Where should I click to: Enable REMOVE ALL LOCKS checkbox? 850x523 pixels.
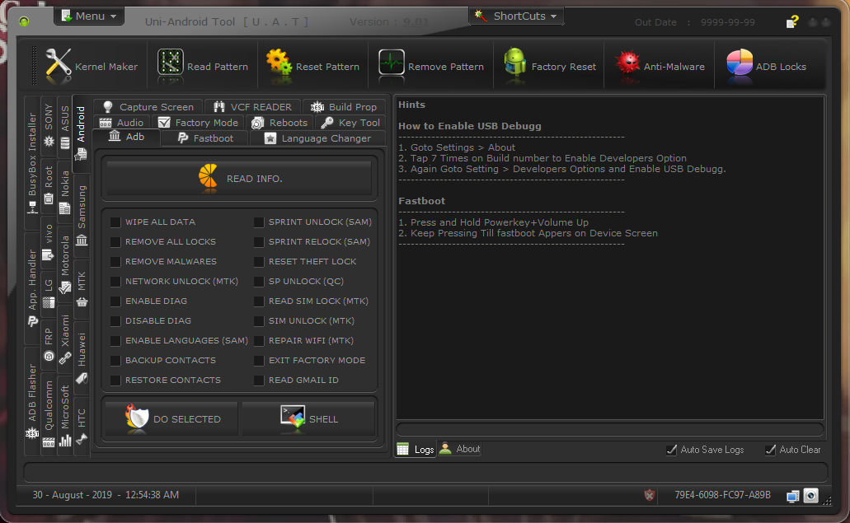pyautogui.click(x=115, y=241)
